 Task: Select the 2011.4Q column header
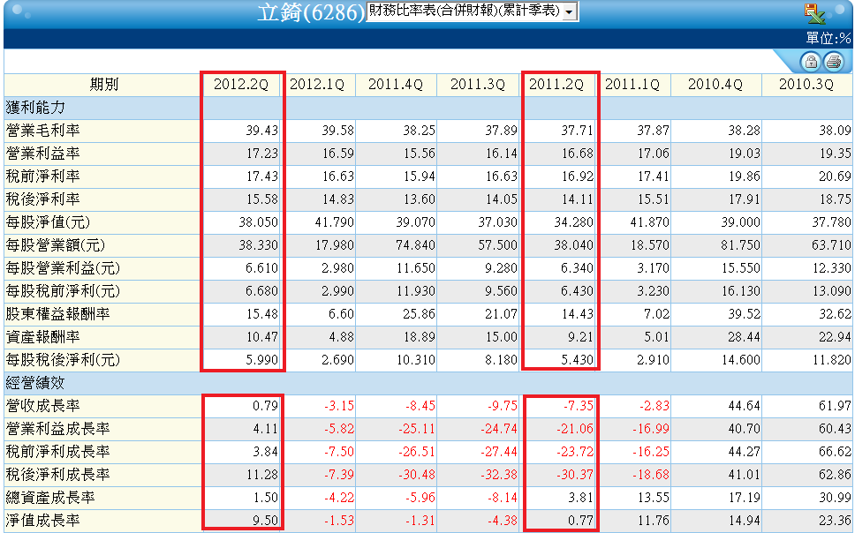tap(396, 85)
